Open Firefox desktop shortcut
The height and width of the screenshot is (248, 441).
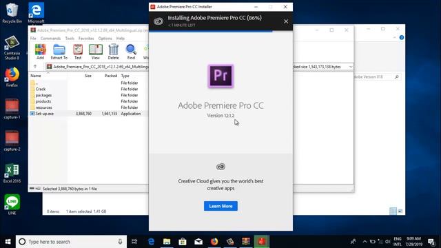click(12, 77)
